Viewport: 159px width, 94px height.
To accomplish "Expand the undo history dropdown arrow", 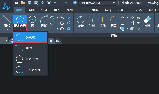I will tap(60, 3).
